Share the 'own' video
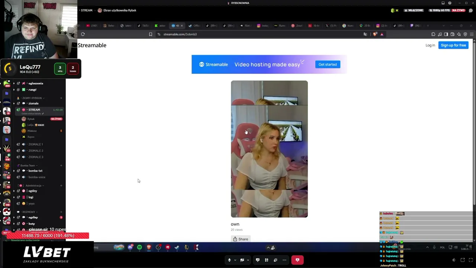Screen dimensions: 476x268 click(241, 239)
